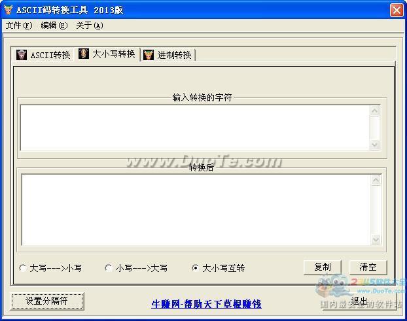This screenshot has width=407, height=321.
Task: Click the 设置分隔符 button
Action: (x=46, y=301)
